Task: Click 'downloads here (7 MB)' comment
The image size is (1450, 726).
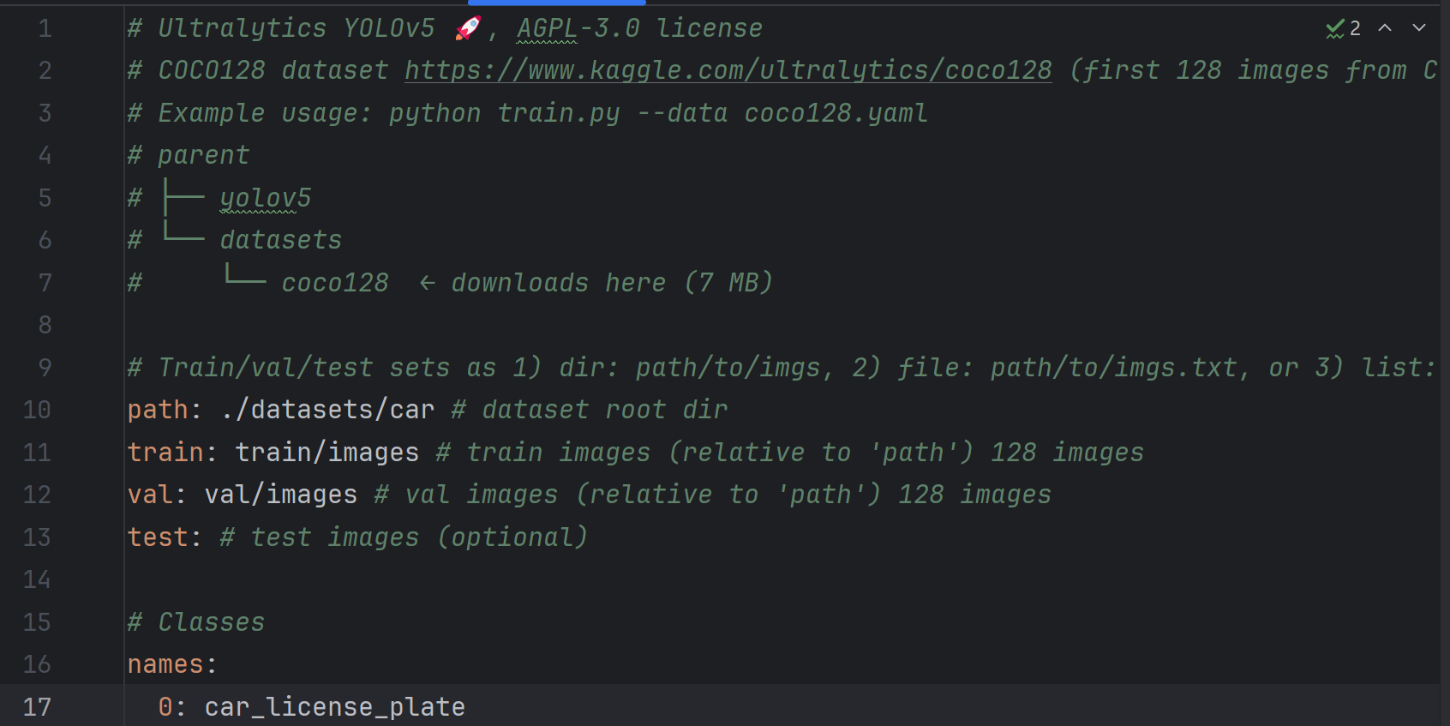Action: 612,283
